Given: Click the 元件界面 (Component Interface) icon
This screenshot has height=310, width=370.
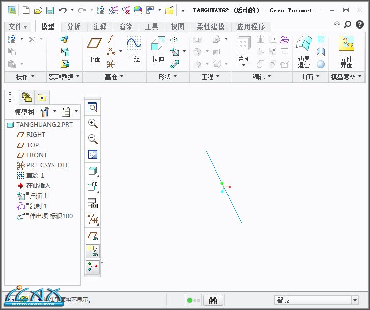Looking at the screenshot, I should pos(347,51).
